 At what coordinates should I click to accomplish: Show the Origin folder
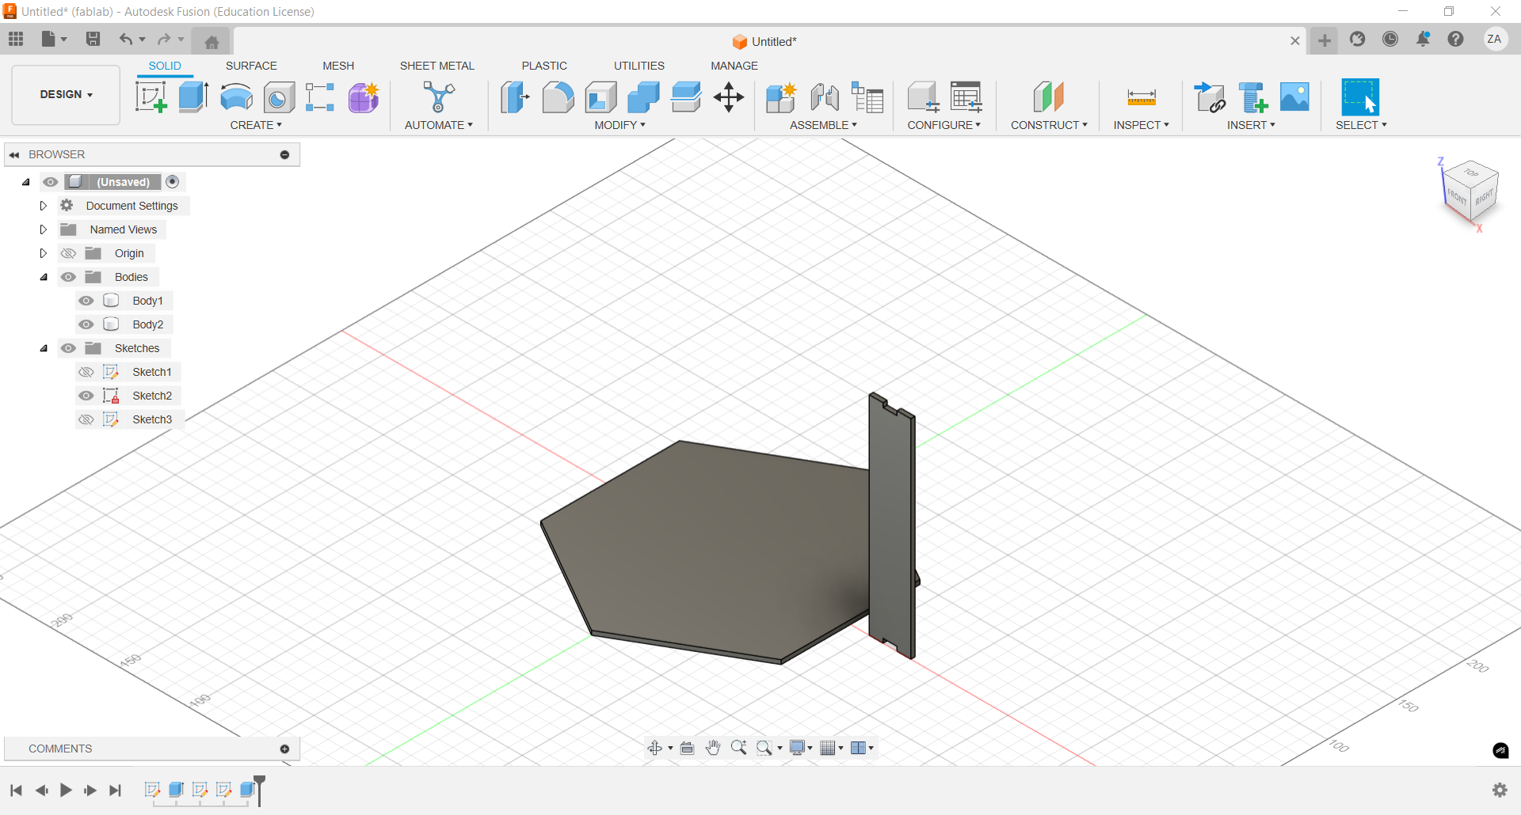[x=69, y=253]
